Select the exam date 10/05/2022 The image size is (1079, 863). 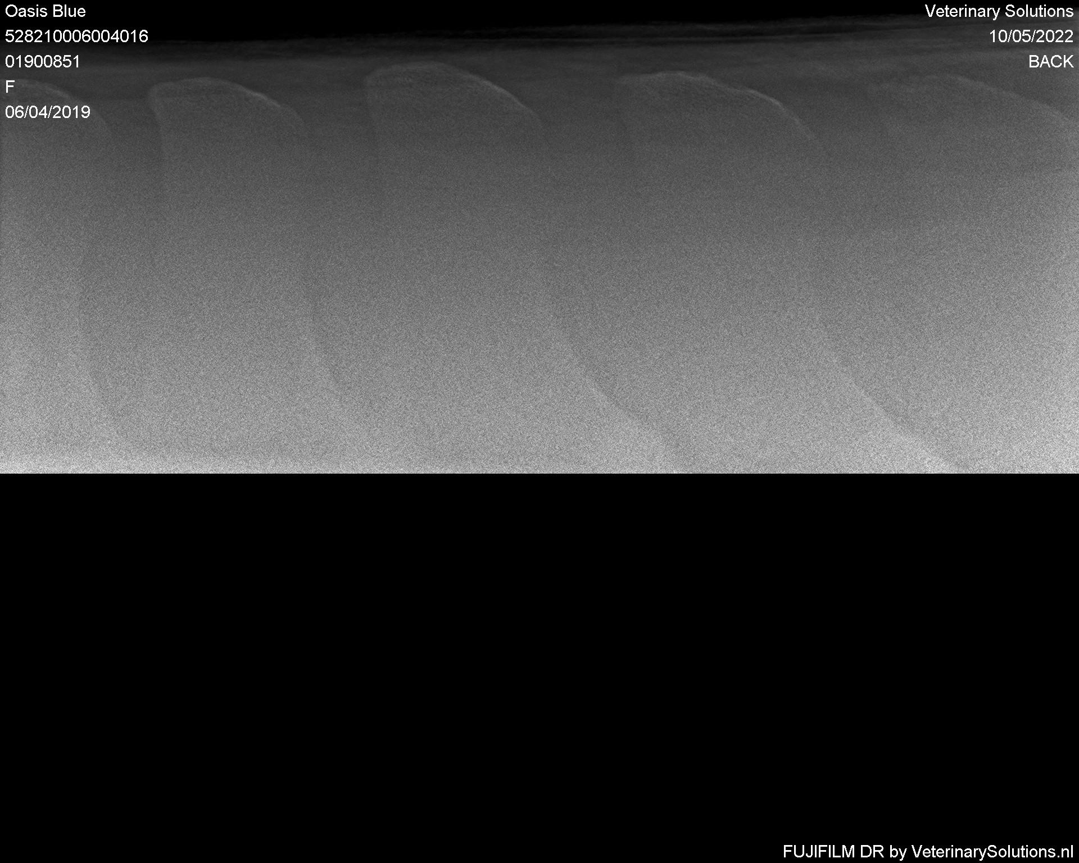pyautogui.click(x=1031, y=37)
